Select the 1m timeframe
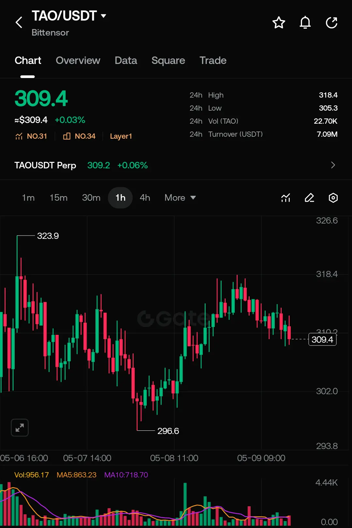Image resolution: width=352 pixels, height=528 pixels. click(28, 198)
